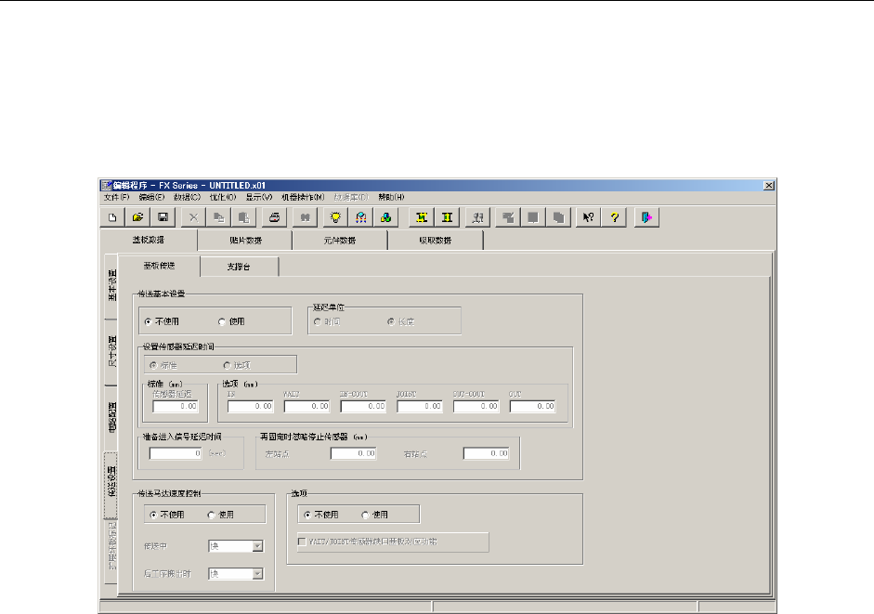Click the arrow-question context help icon
874x614 pixels.
[589, 217]
